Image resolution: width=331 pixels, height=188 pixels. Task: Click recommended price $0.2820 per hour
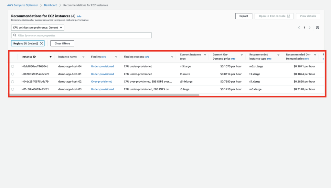point(304,82)
